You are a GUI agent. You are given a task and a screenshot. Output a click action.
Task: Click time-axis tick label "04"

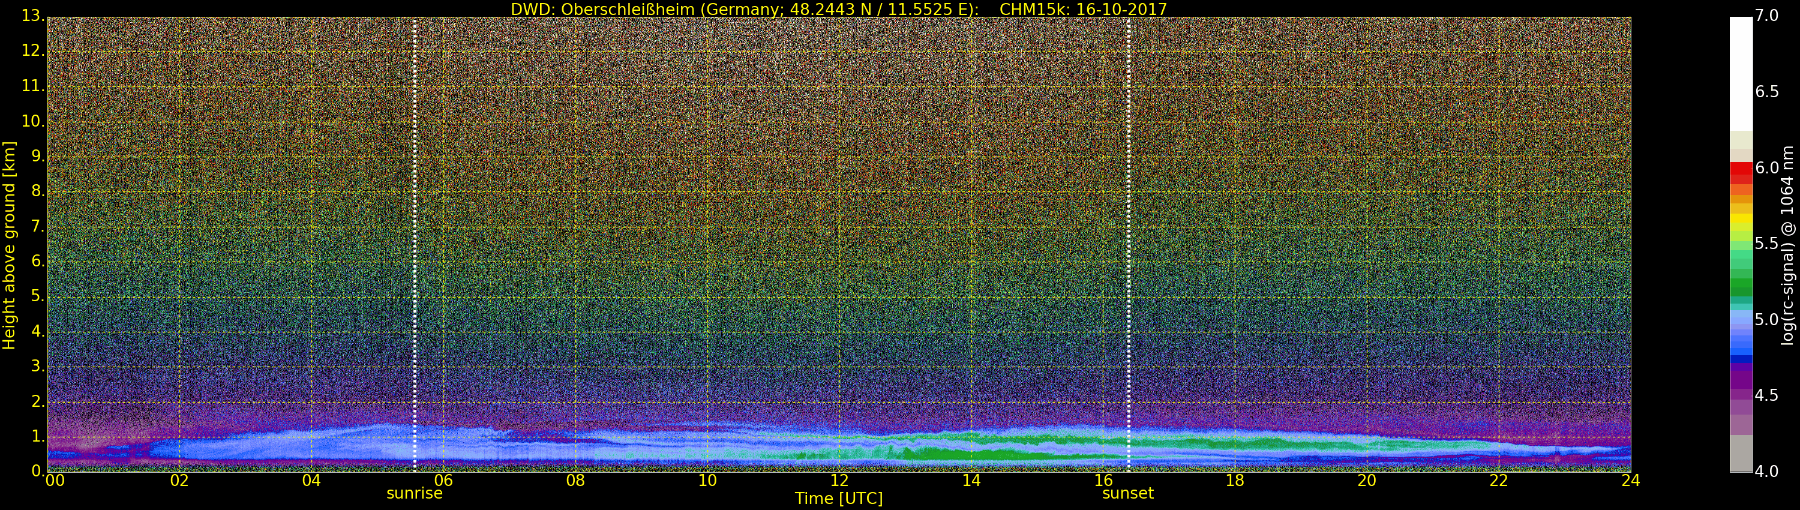point(311,480)
